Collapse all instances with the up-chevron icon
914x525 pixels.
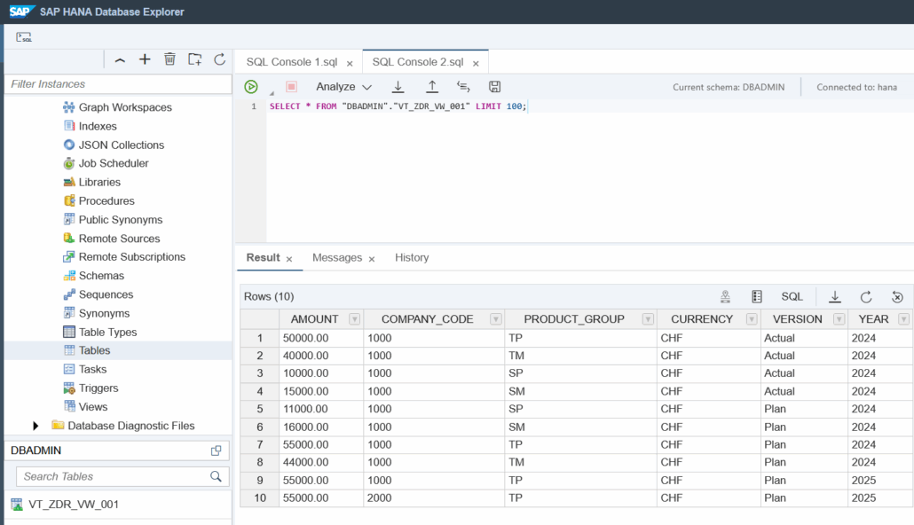coord(120,60)
